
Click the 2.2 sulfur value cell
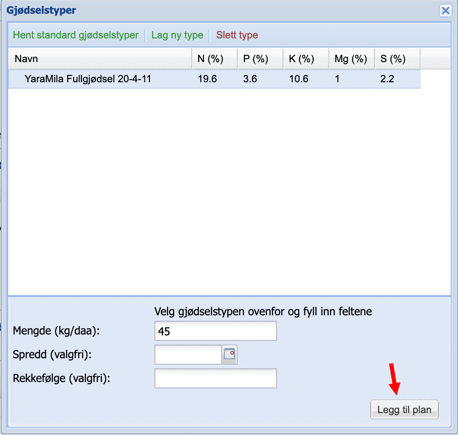tap(397, 79)
